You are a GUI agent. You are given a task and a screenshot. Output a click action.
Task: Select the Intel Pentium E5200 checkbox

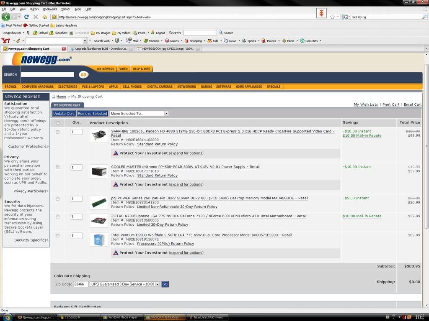pos(57,236)
